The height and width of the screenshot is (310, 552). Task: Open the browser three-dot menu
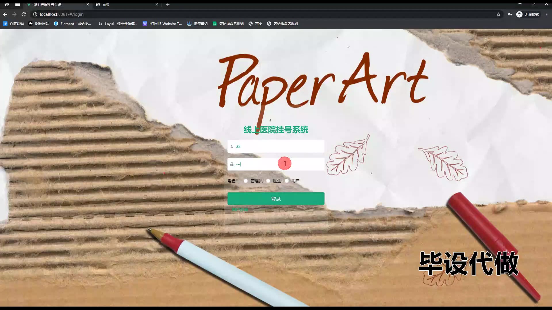547,14
